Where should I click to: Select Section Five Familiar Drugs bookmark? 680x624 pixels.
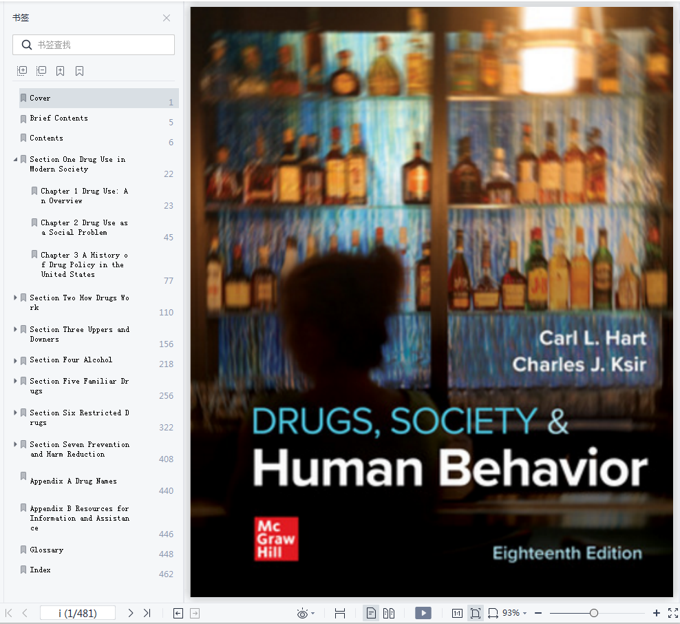click(x=79, y=386)
